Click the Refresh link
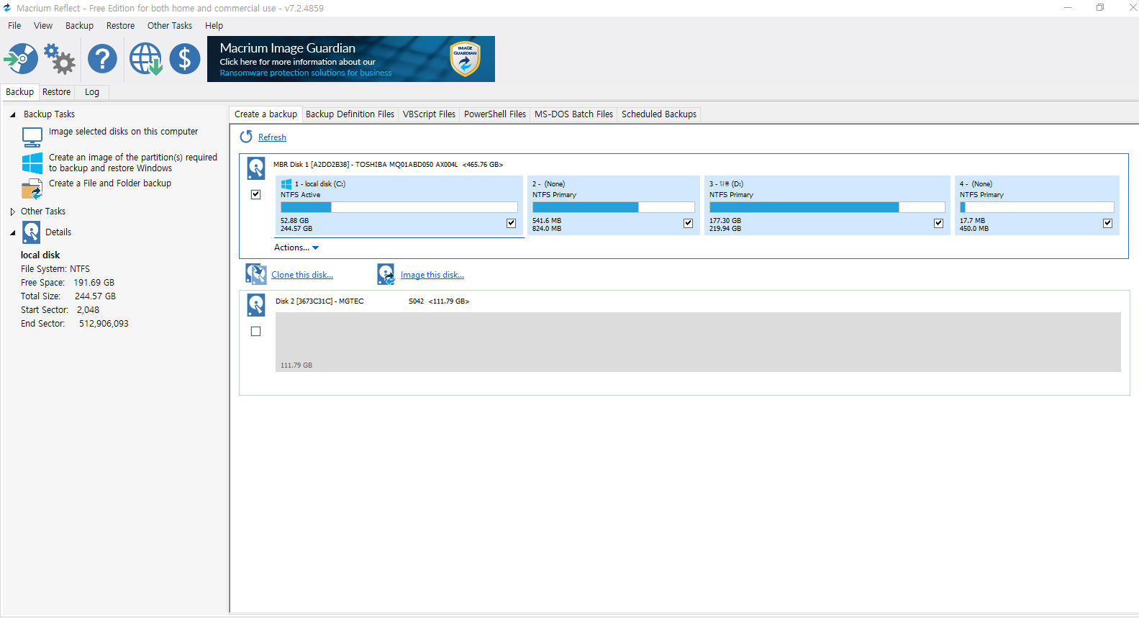Screen dimensions: 1139x618 coord(272,137)
